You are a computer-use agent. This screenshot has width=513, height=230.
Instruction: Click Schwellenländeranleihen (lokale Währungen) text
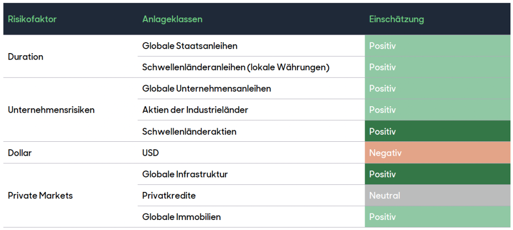pos(235,67)
